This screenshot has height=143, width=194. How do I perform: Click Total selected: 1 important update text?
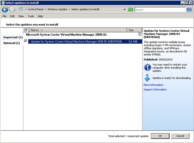click(x=128, y=136)
